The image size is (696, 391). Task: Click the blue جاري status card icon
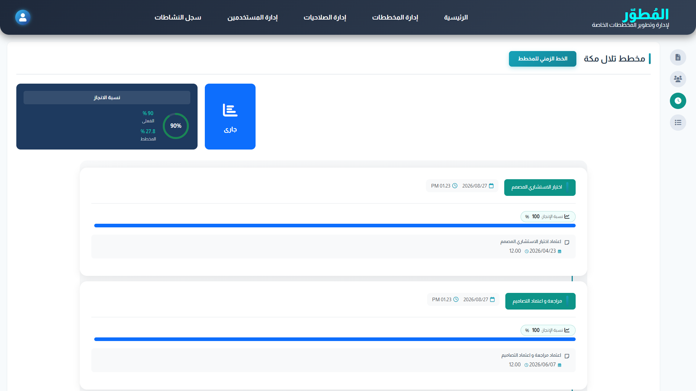click(230, 110)
